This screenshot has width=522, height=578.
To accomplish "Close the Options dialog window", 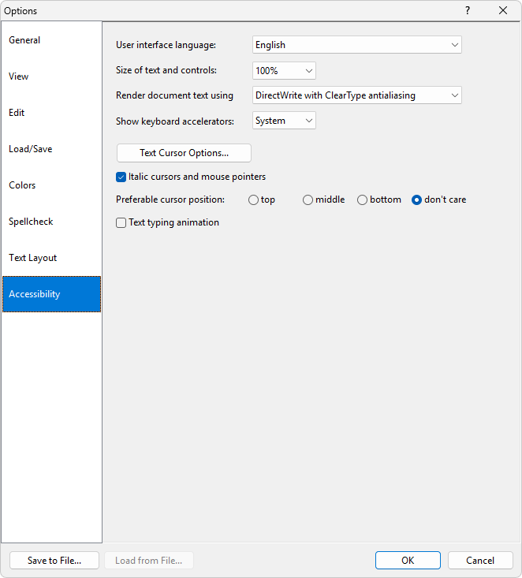I will click(x=503, y=10).
